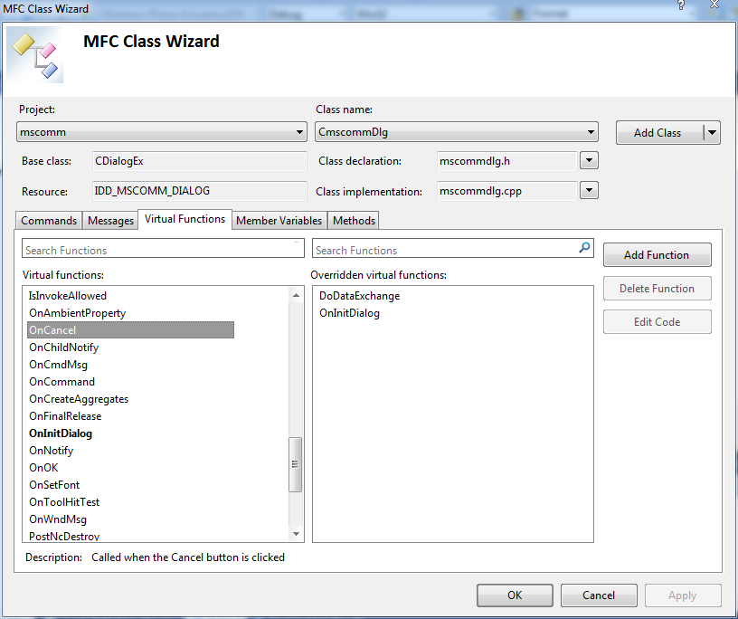Select OnWndMsg in the list
The image size is (738, 619).
(57, 519)
